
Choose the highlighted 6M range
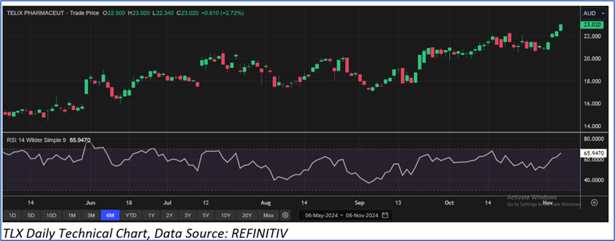point(110,215)
